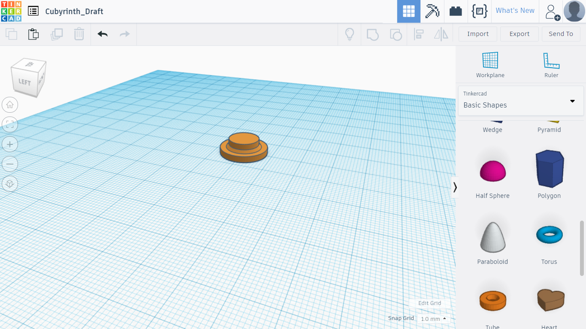Select the Ruler tool
This screenshot has height=329, width=586.
tap(551, 65)
